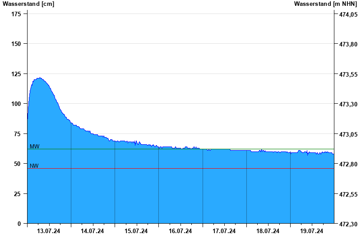Select the 75 value on the left axis
Image resolution: width=361 pixels, height=248 pixels.
(x=18, y=134)
